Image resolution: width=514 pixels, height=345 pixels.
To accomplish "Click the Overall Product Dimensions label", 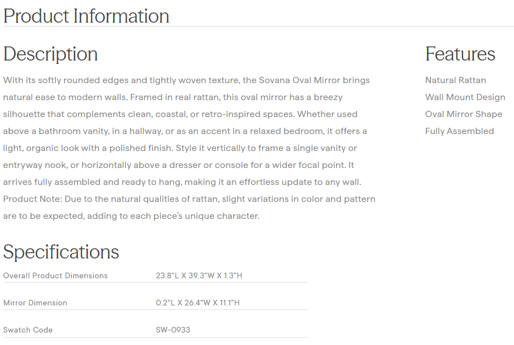I will coord(55,276).
